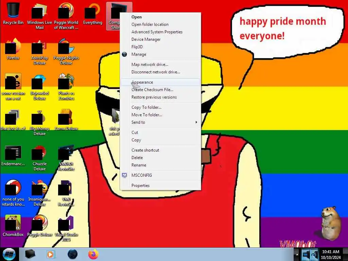Choose Create Checksum File...
Viewport: 348px width, 261px height.
[160, 90]
